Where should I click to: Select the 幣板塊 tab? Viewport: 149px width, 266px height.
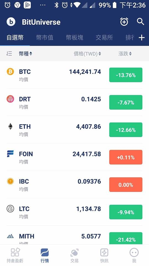(x=74, y=37)
